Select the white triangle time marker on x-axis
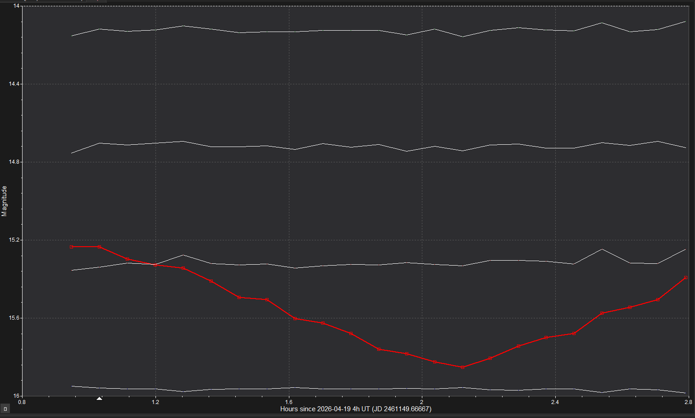Viewport: 695px width, 418px height. [x=99, y=399]
